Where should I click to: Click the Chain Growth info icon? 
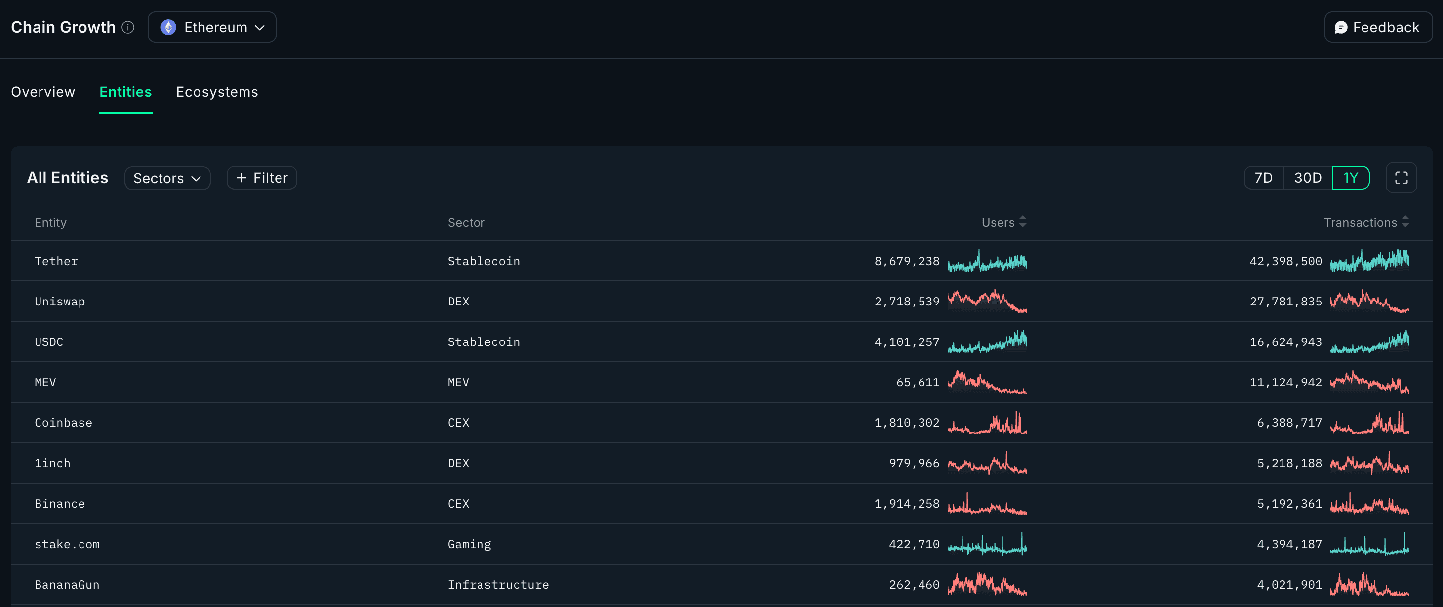pyautogui.click(x=128, y=27)
